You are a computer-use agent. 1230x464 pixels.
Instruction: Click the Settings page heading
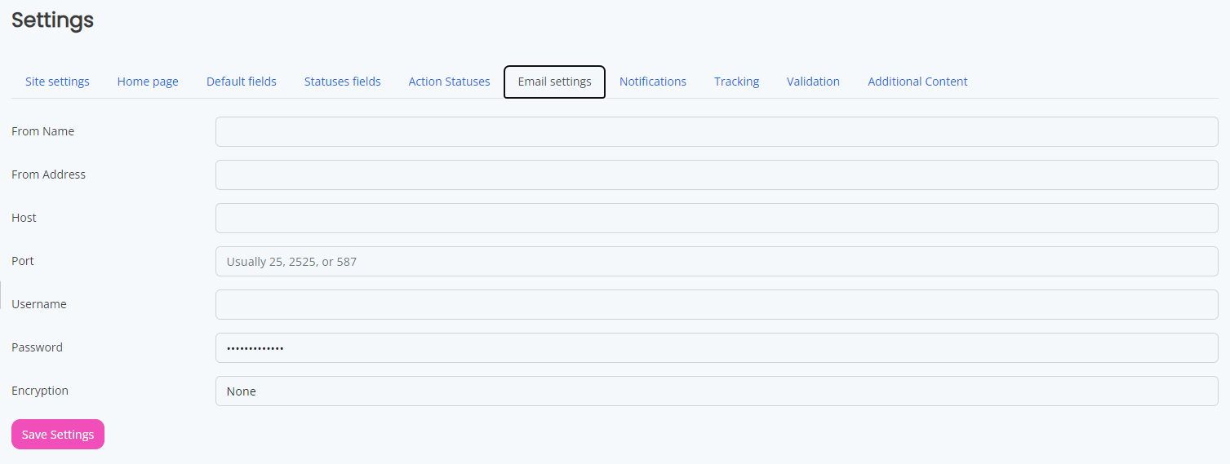point(53,20)
